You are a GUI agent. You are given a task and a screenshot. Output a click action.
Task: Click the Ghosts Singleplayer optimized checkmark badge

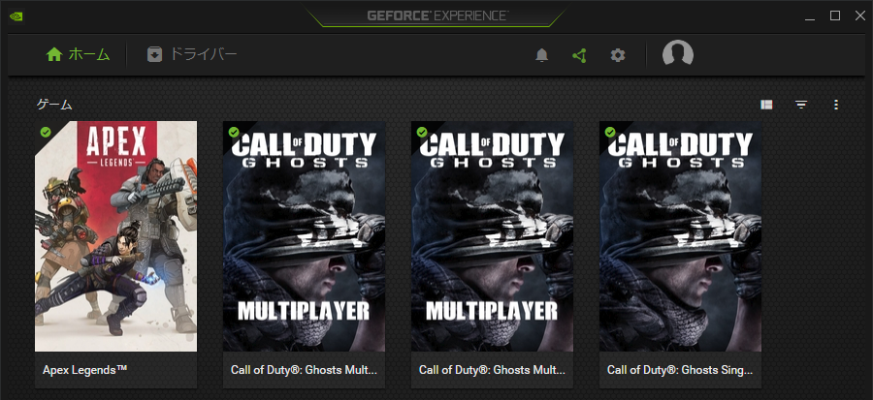pyautogui.click(x=610, y=132)
